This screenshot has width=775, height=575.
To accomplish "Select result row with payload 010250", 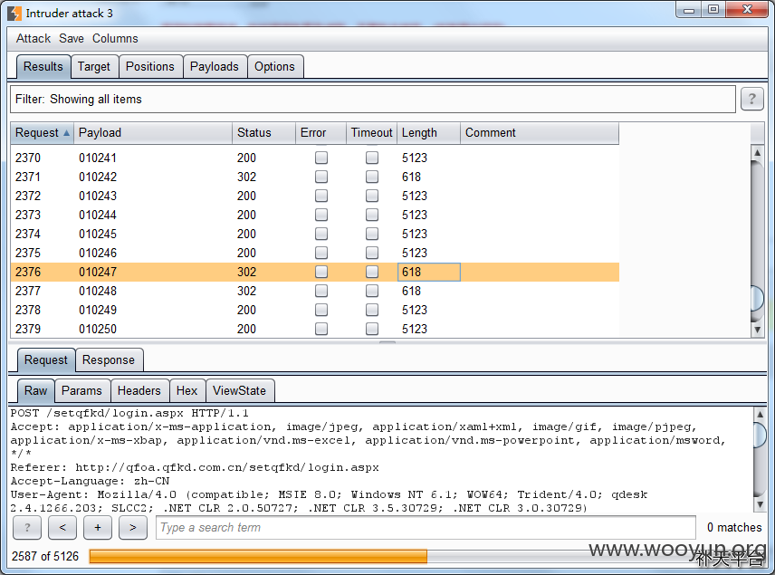I will 315,329.
